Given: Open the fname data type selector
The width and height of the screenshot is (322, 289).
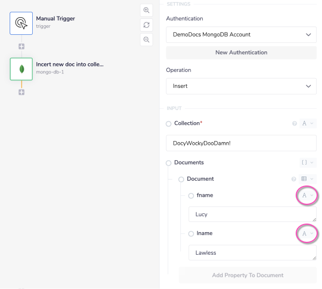Looking at the screenshot, I should coord(308,196).
